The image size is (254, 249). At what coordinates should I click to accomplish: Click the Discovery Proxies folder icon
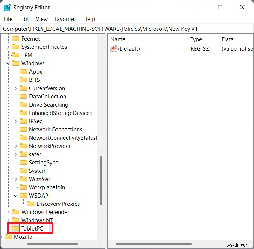click(x=31, y=204)
